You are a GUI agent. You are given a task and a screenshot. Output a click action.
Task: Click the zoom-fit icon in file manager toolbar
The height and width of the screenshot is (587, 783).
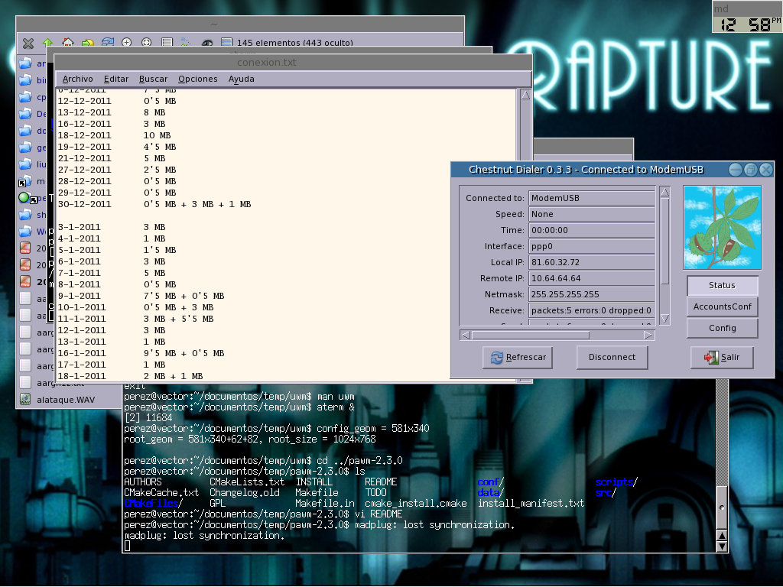(146, 43)
